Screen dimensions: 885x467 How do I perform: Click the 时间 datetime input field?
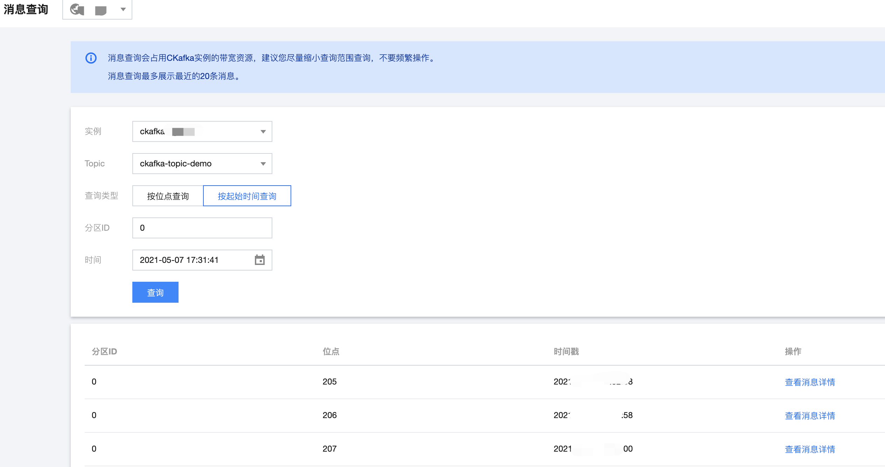[193, 260]
